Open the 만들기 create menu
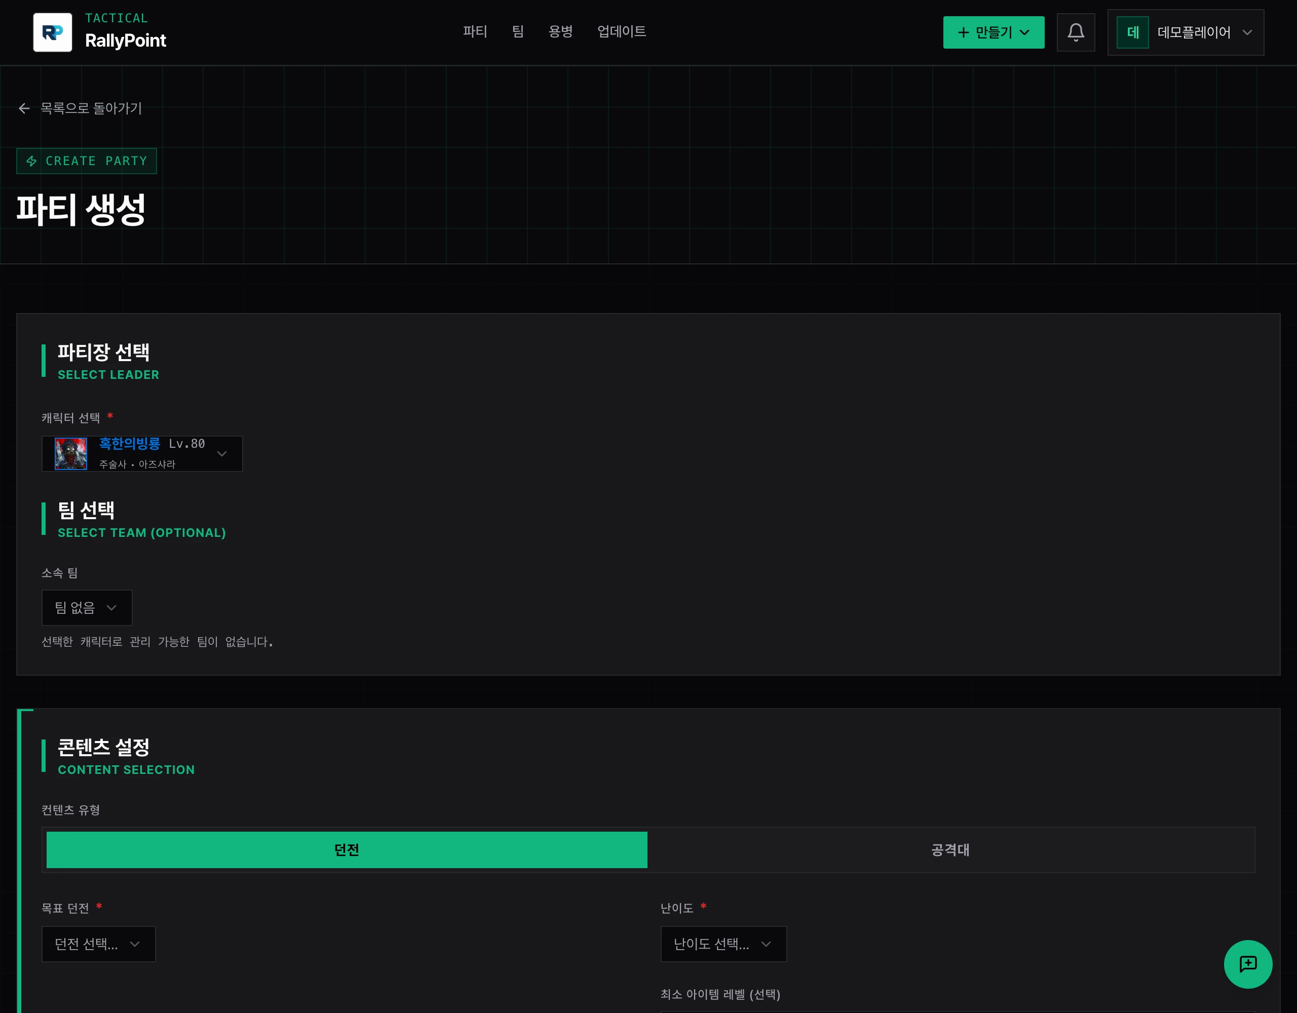 (x=994, y=32)
